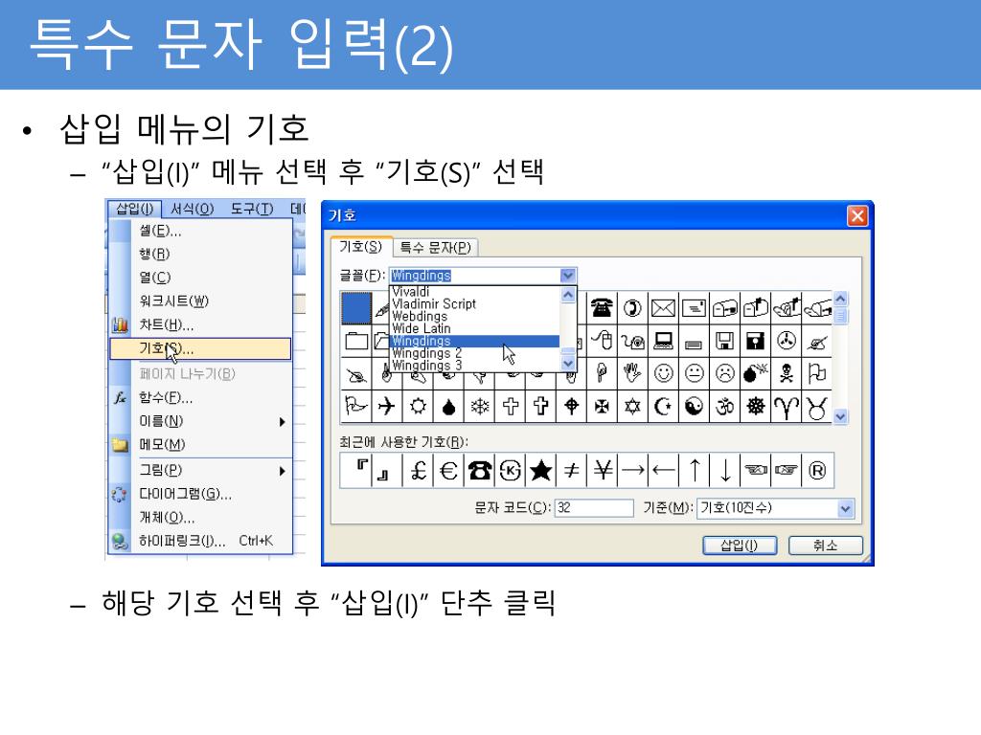Image resolution: width=981 pixels, height=735 pixels.
Task: Choose the sun symbol in bottom row
Action: (x=418, y=407)
